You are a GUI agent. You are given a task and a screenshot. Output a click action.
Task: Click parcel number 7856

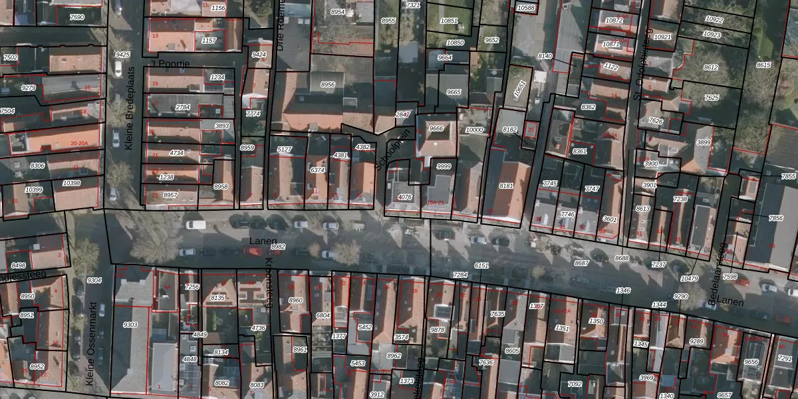(776, 218)
